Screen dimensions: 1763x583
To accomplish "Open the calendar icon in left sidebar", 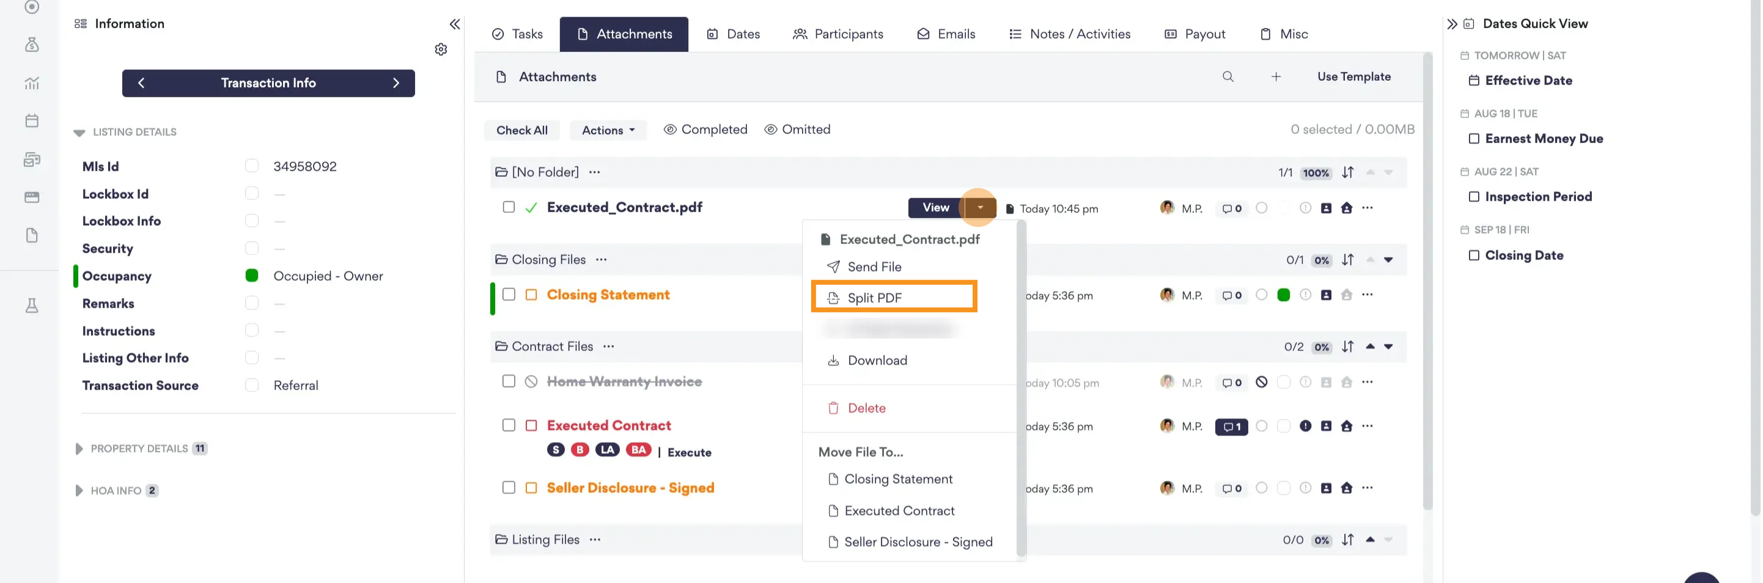I will (32, 121).
